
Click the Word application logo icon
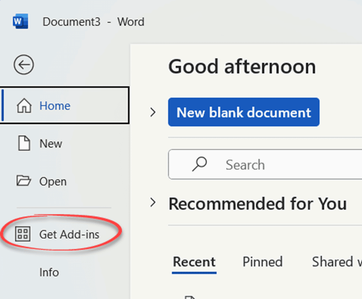(20, 21)
